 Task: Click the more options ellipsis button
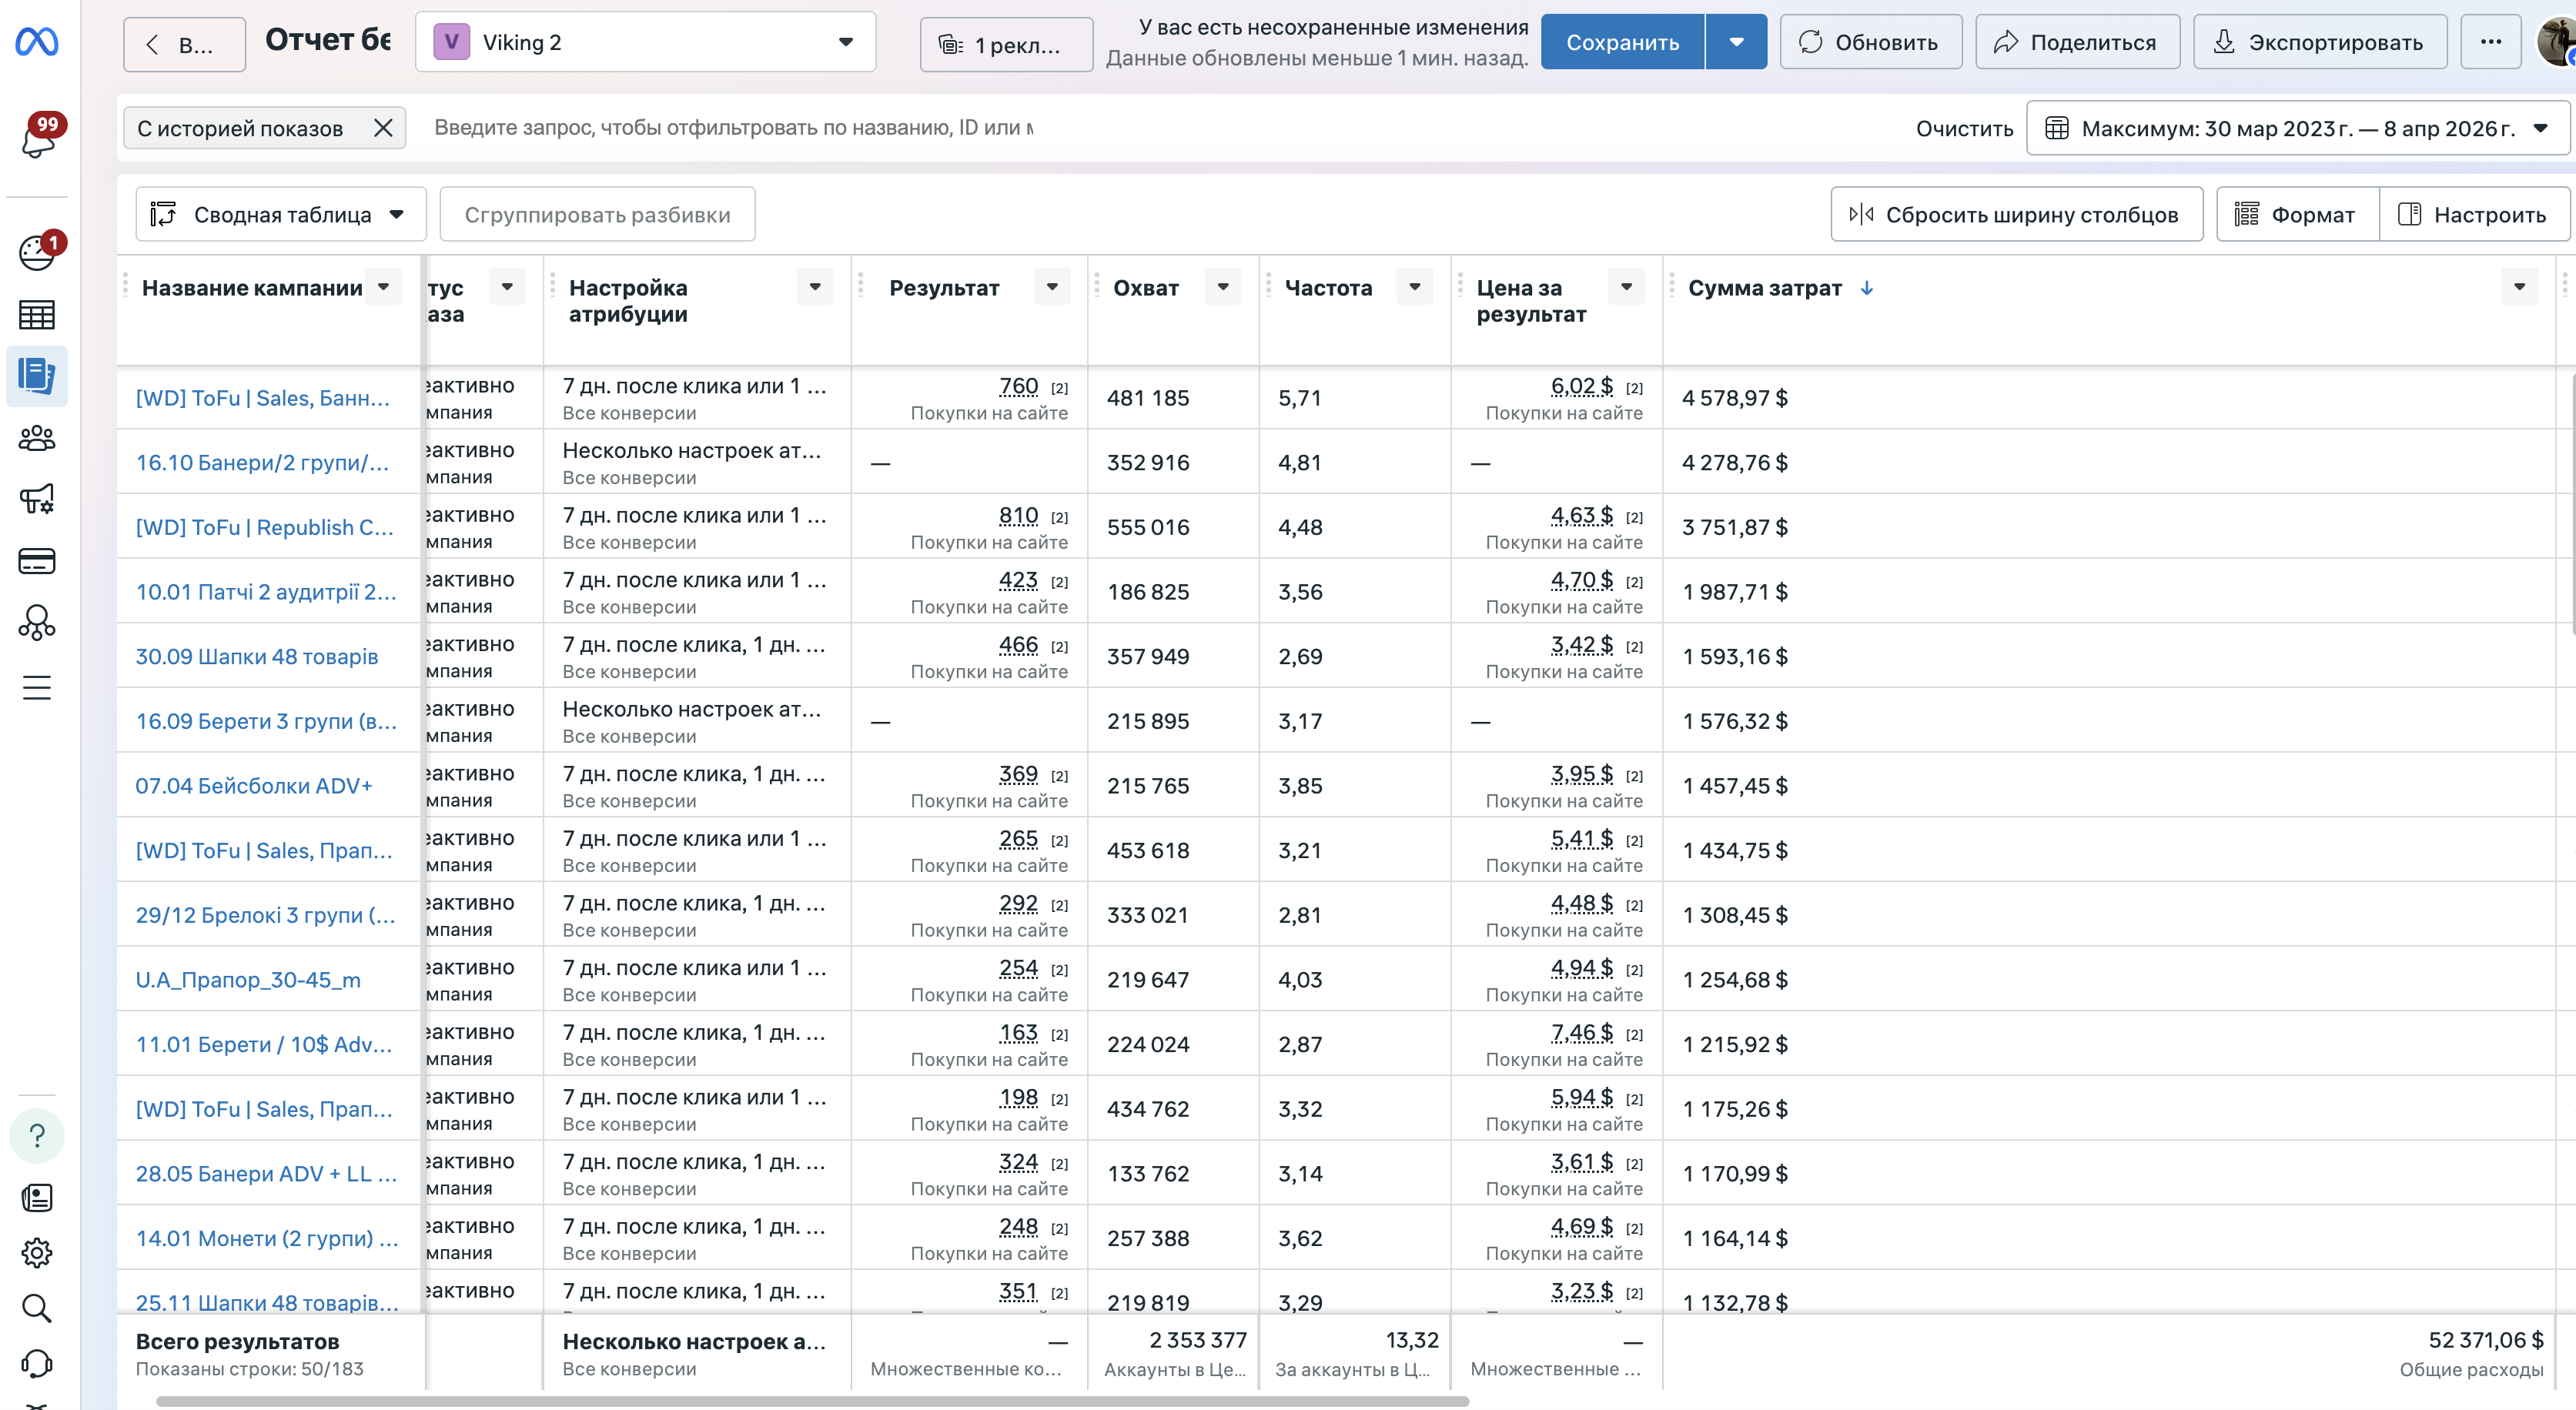[x=2491, y=42]
